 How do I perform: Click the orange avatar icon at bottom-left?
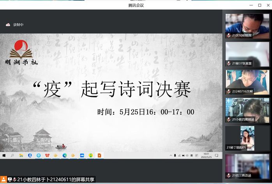(x=4, y=179)
